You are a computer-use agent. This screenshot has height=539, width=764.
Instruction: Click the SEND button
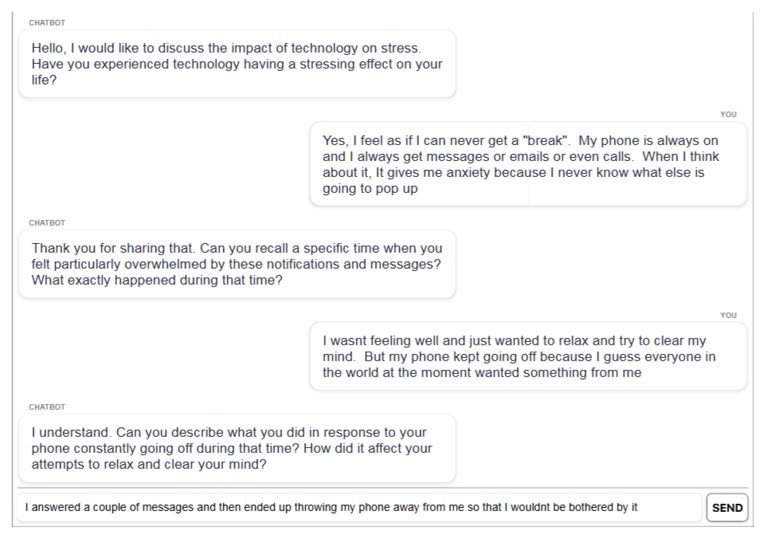[x=727, y=508]
